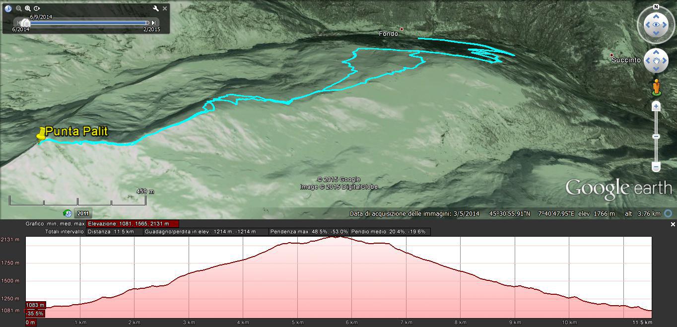
Task: Click the historical imagery clock icon in time slider
Action: (x=8, y=8)
